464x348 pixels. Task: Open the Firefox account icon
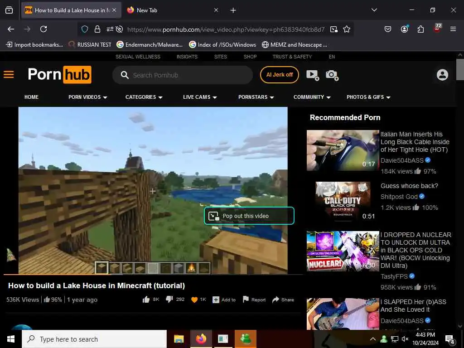pyautogui.click(x=404, y=29)
